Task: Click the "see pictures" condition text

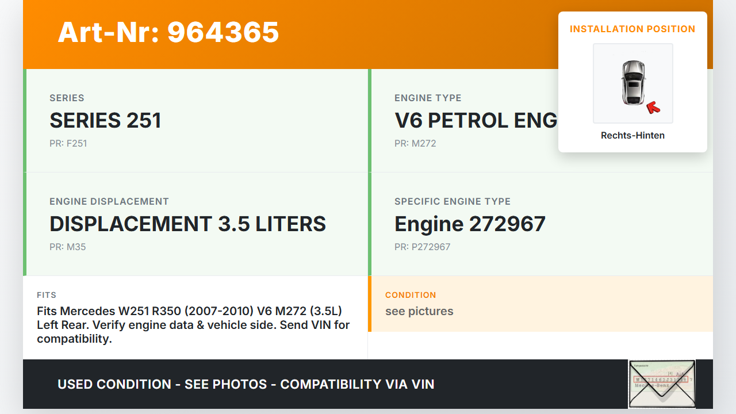Action: coord(419,311)
